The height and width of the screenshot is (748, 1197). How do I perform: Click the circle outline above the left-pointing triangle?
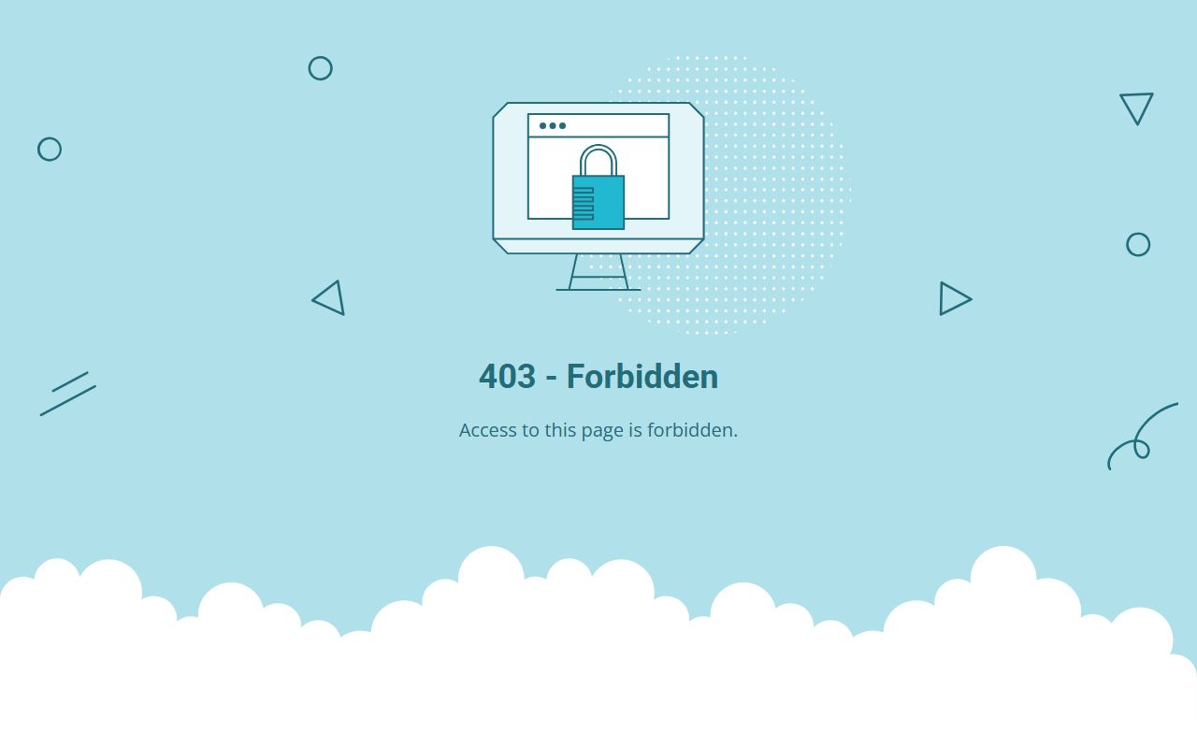pos(321,68)
